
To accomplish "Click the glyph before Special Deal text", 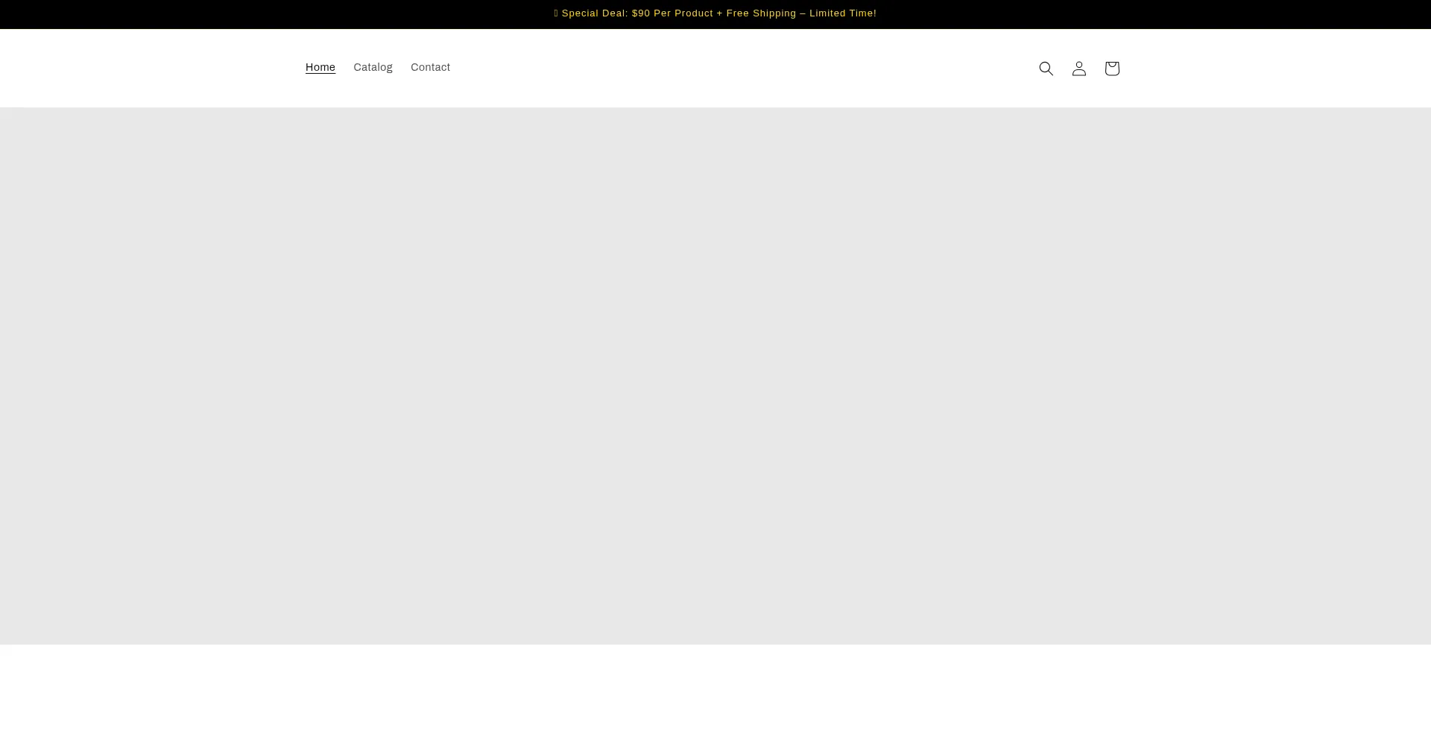I will tap(556, 13).
